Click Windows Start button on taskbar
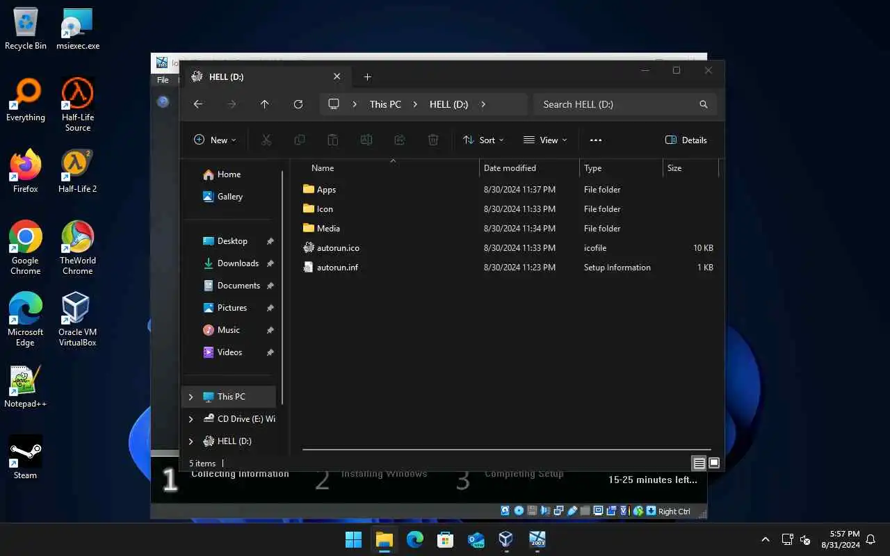This screenshot has height=556, width=890. [x=354, y=539]
